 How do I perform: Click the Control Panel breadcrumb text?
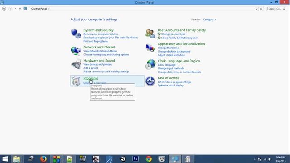pyautogui.click(x=39, y=9)
